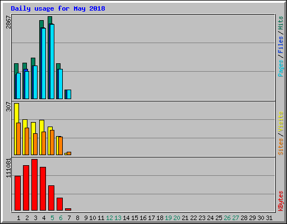Image resolution: width=287 pixels, height=224 pixels.
Task: Click day '7' on the x-axis
Action: pyautogui.click(x=69, y=218)
